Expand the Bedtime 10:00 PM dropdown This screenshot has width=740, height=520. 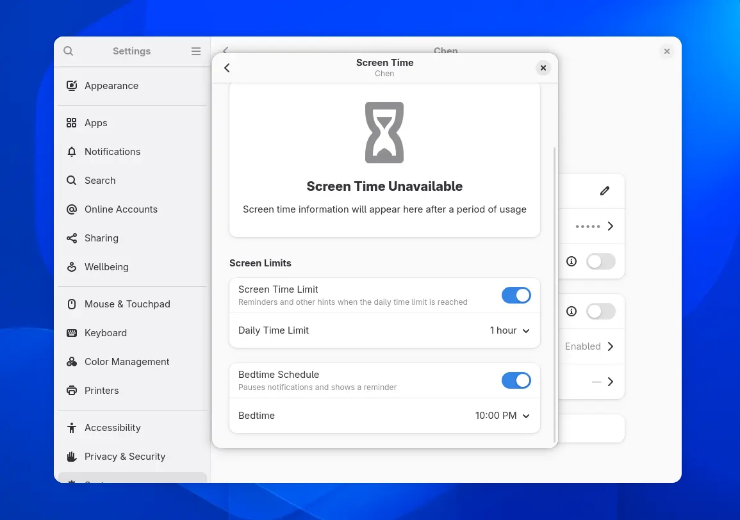(x=502, y=416)
